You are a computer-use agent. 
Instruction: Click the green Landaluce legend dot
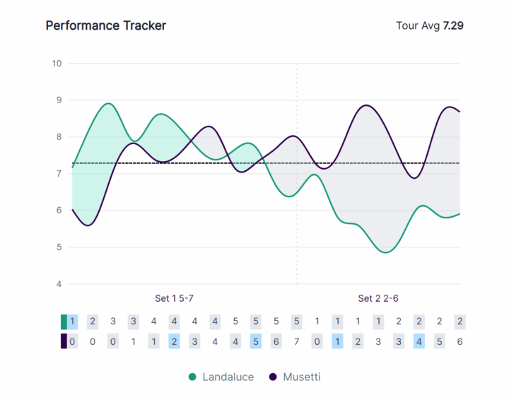click(x=193, y=377)
